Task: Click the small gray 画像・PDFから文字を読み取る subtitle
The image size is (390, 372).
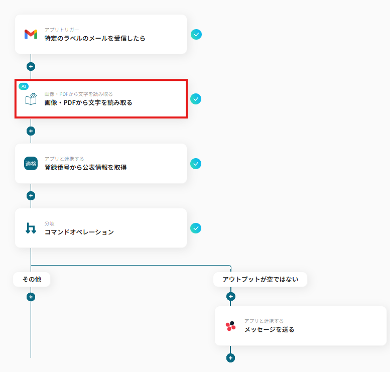Action: click(79, 94)
